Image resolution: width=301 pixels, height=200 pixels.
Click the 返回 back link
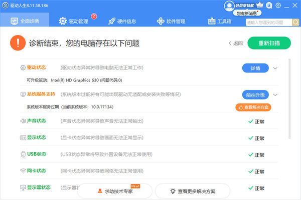pos(235,43)
